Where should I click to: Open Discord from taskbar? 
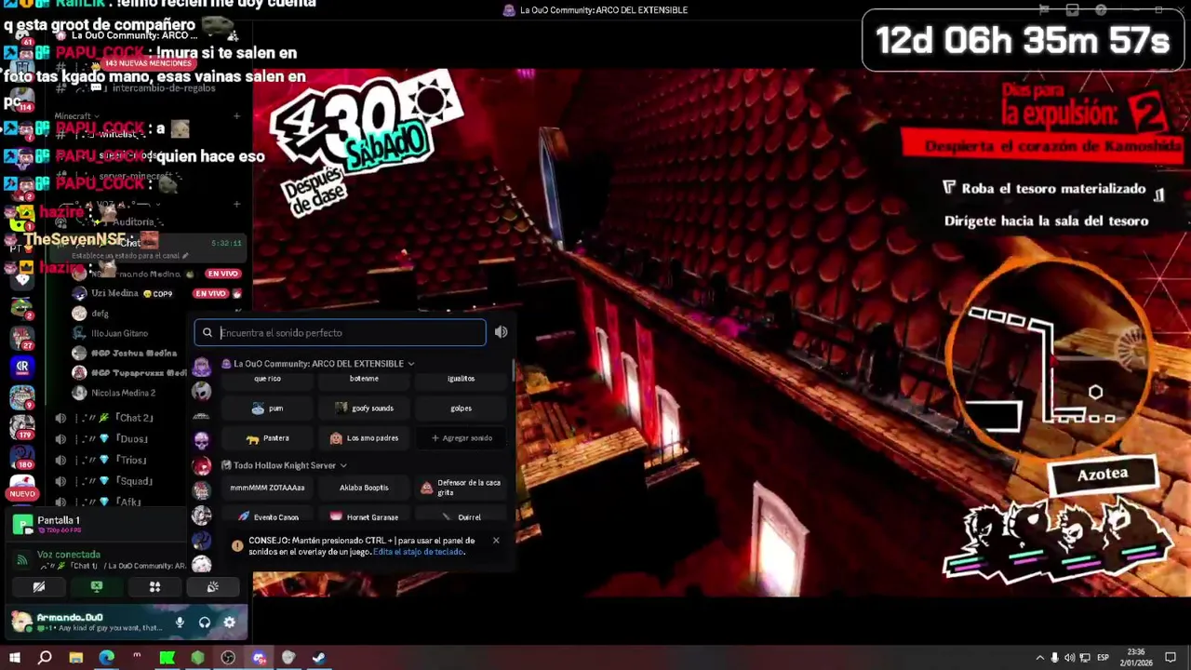coord(259,658)
